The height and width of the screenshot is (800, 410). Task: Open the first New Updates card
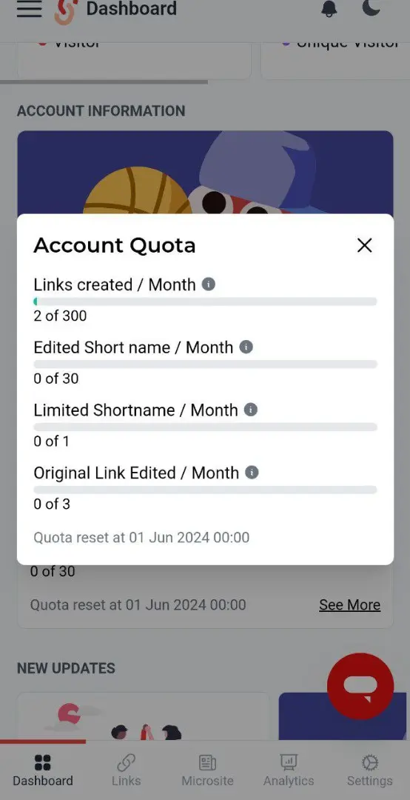143,716
